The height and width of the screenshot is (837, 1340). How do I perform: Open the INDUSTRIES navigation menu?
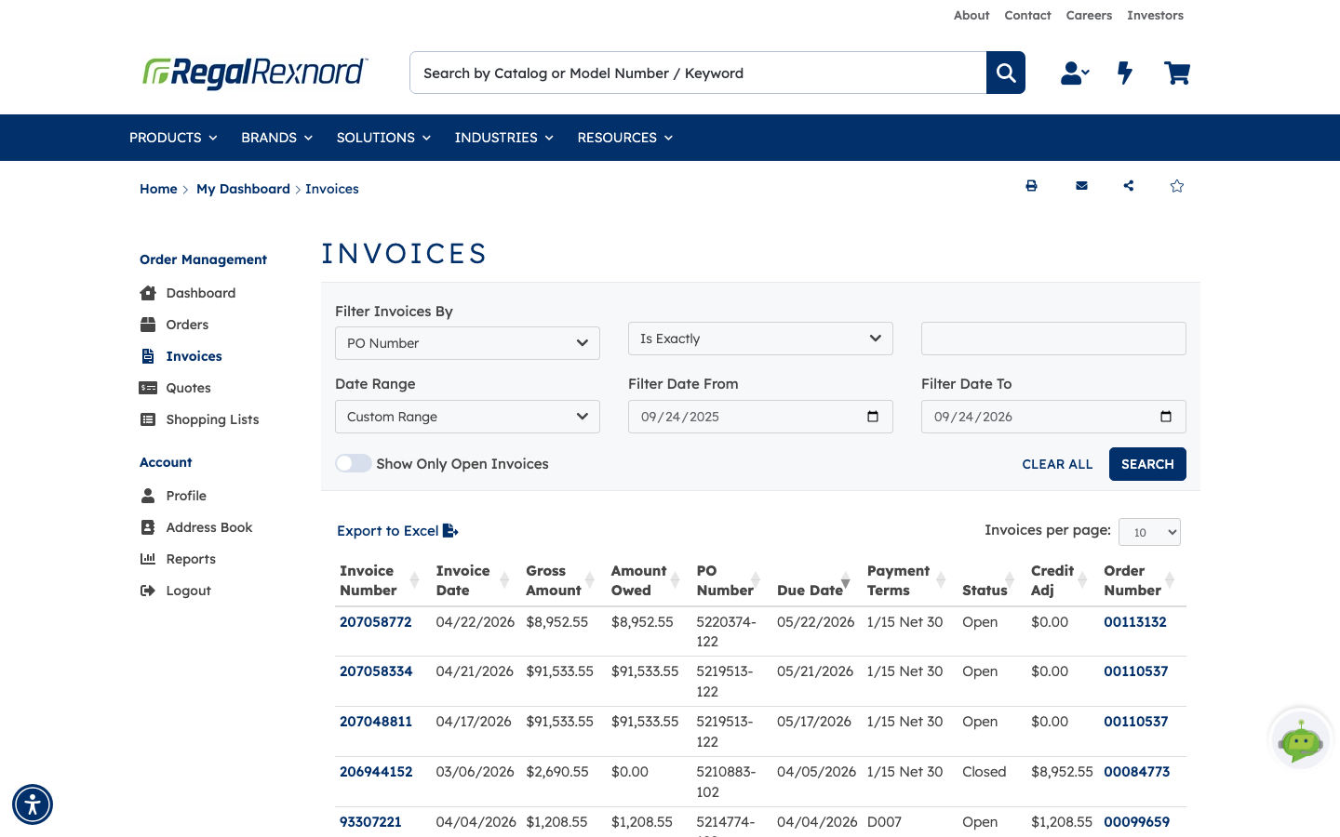coord(503,138)
